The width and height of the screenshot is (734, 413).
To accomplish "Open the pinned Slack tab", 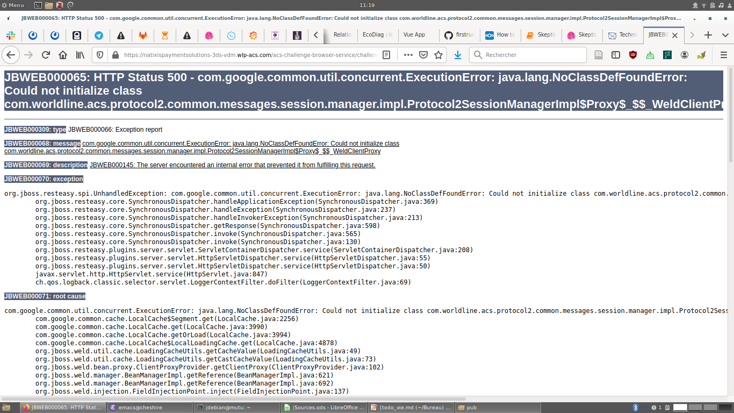I will pyautogui.click(x=11, y=35).
